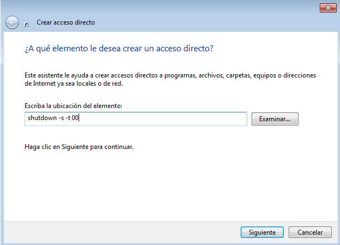The image size is (340, 245).
Task: Click the back arrow button
Action: [12, 23]
